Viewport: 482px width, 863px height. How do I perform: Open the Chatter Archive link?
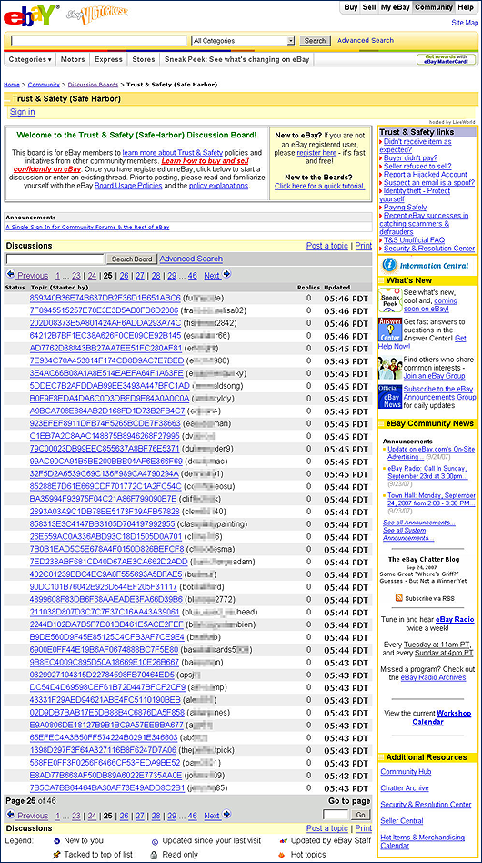[x=405, y=787]
